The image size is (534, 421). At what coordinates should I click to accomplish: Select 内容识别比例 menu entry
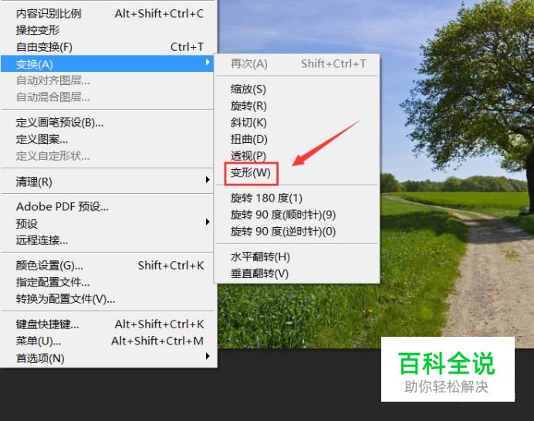point(108,14)
